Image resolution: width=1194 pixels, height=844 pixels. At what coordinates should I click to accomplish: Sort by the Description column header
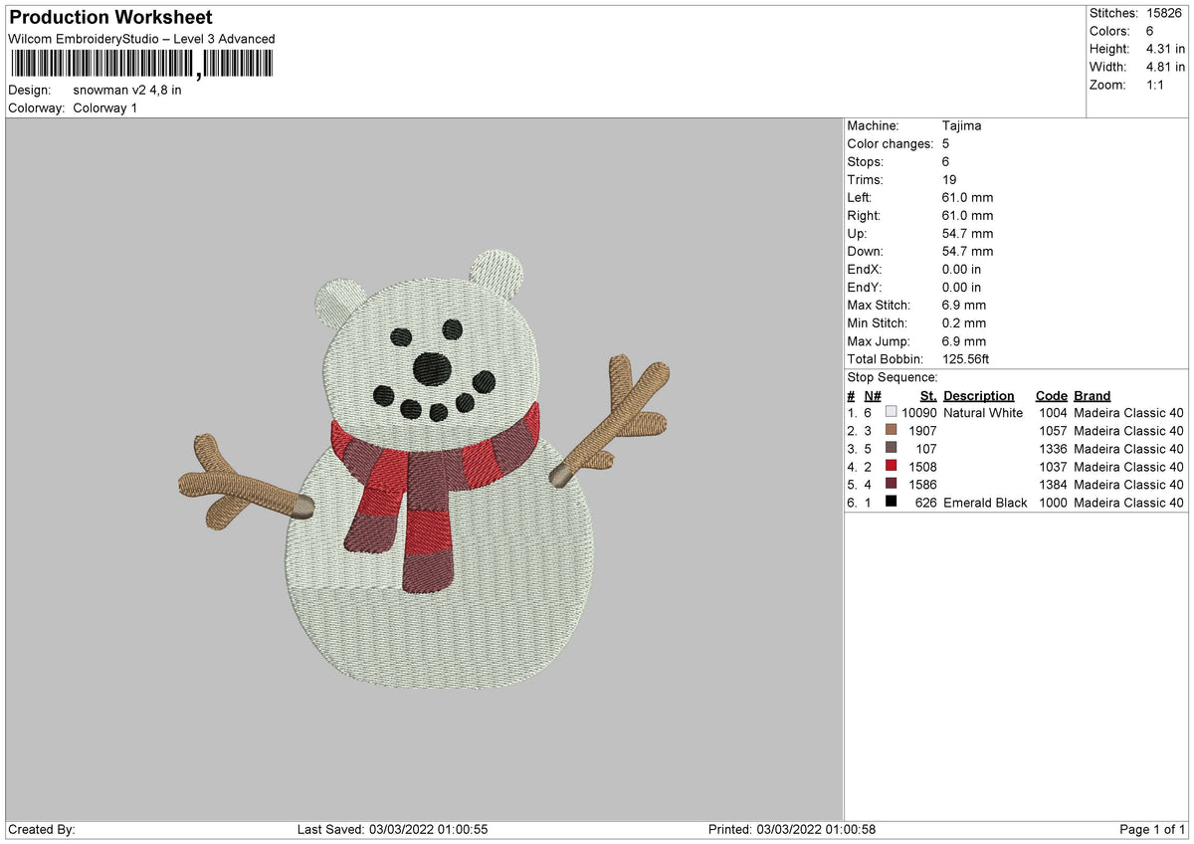tap(979, 395)
